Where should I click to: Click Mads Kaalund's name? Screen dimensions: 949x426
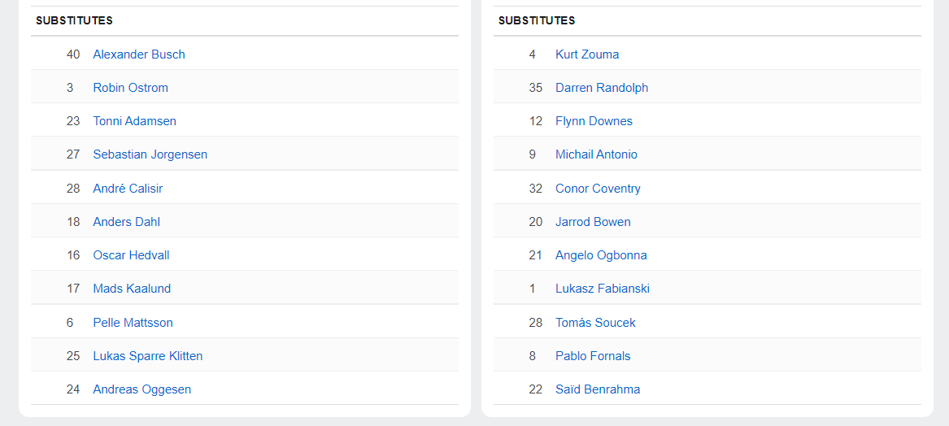click(x=132, y=289)
